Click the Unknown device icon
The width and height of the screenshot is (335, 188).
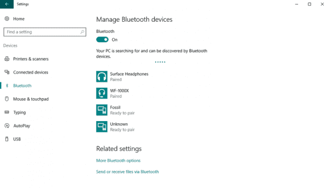[102, 127]
